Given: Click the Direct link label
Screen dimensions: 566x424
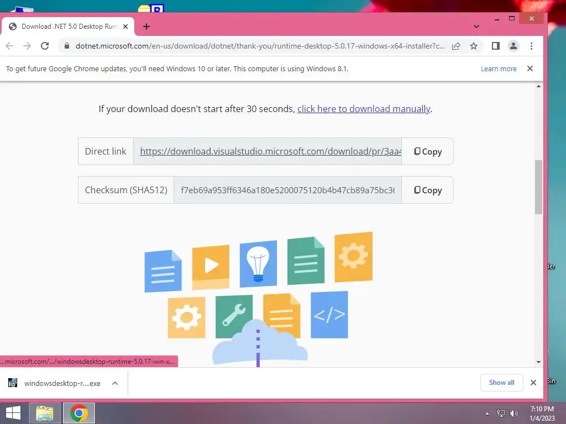Looking at the screenshot, I should pyautogui.click(x=106, y=151).
